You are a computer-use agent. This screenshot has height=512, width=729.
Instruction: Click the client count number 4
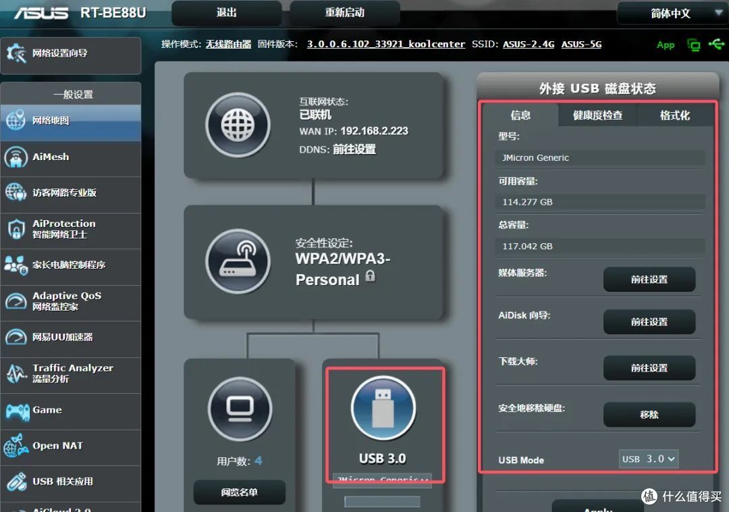point(258,461)
